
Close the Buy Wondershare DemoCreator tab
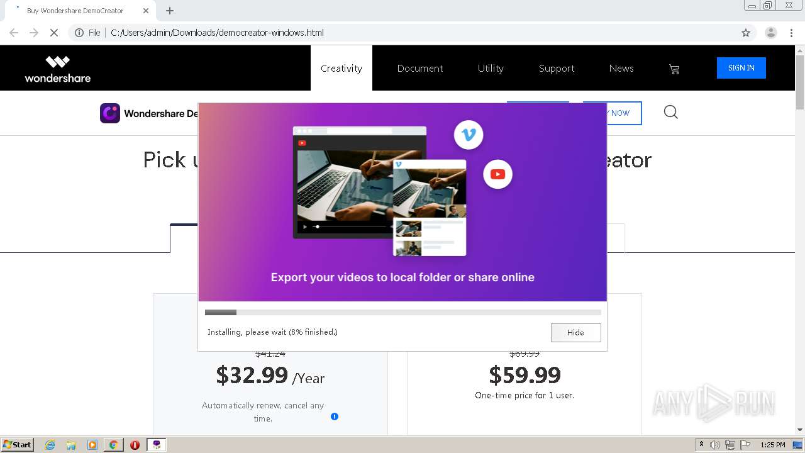146,11
